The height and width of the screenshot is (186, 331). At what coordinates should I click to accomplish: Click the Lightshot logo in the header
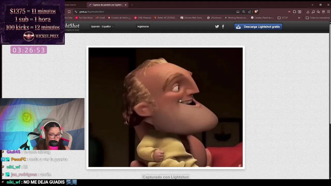point(72,27)
